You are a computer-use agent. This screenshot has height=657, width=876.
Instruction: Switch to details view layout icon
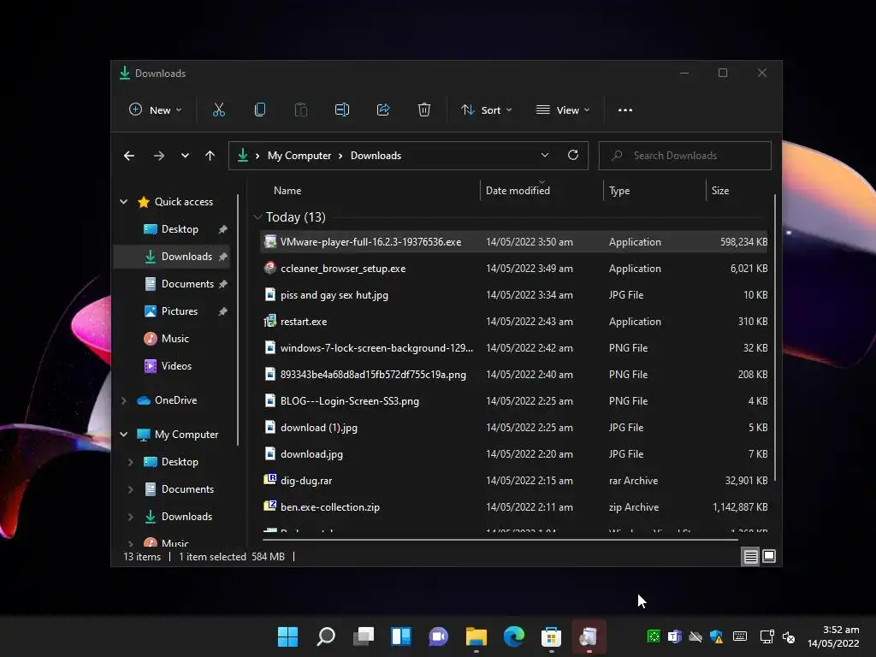750,556
